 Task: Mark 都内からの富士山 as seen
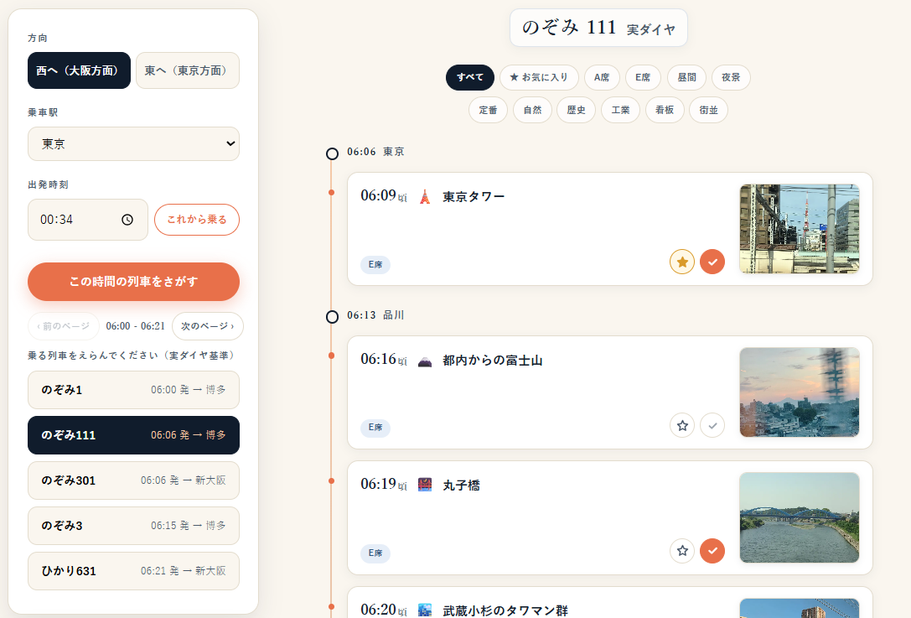712,426
